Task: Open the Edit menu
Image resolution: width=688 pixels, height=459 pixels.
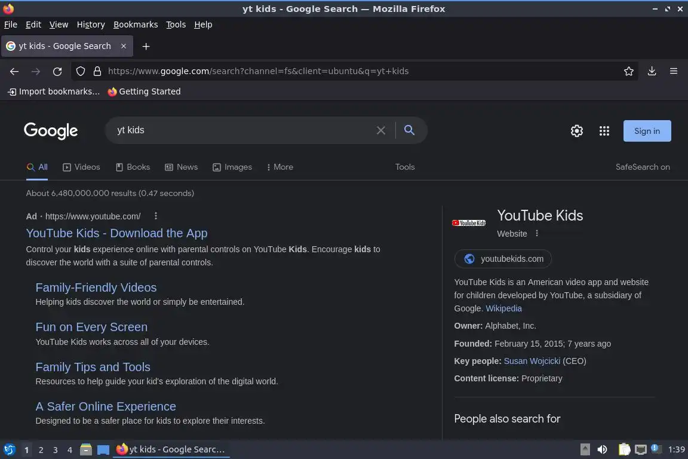Action: (33, 25)
